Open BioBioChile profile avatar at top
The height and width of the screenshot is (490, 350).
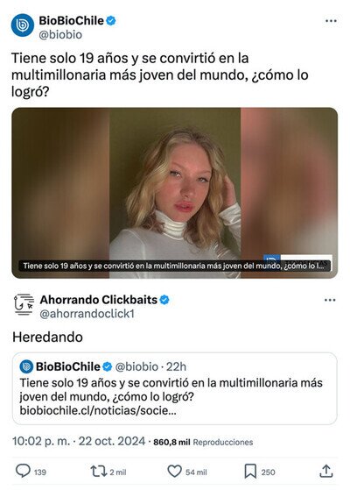click(23, 25)
